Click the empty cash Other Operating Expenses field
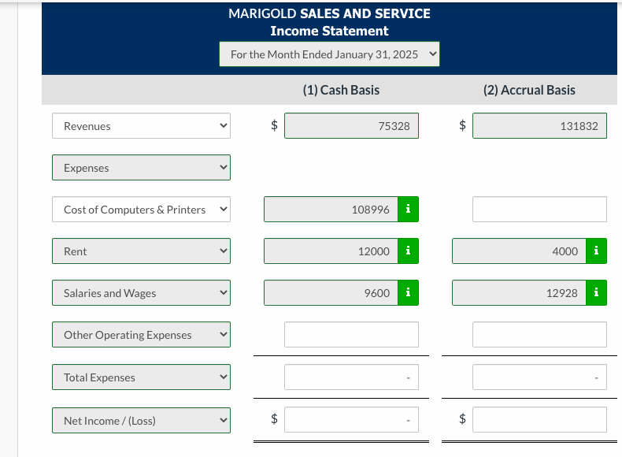The image size is (622, 457). pyautogui.click(x=351, y=335)
